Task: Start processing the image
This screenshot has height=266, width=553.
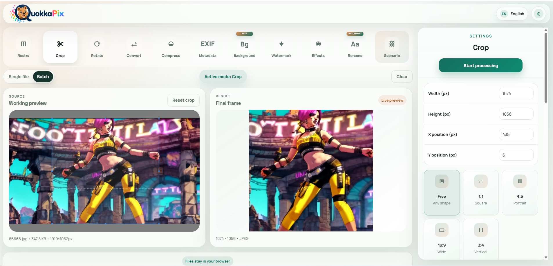Action: [x=480, y=66]
